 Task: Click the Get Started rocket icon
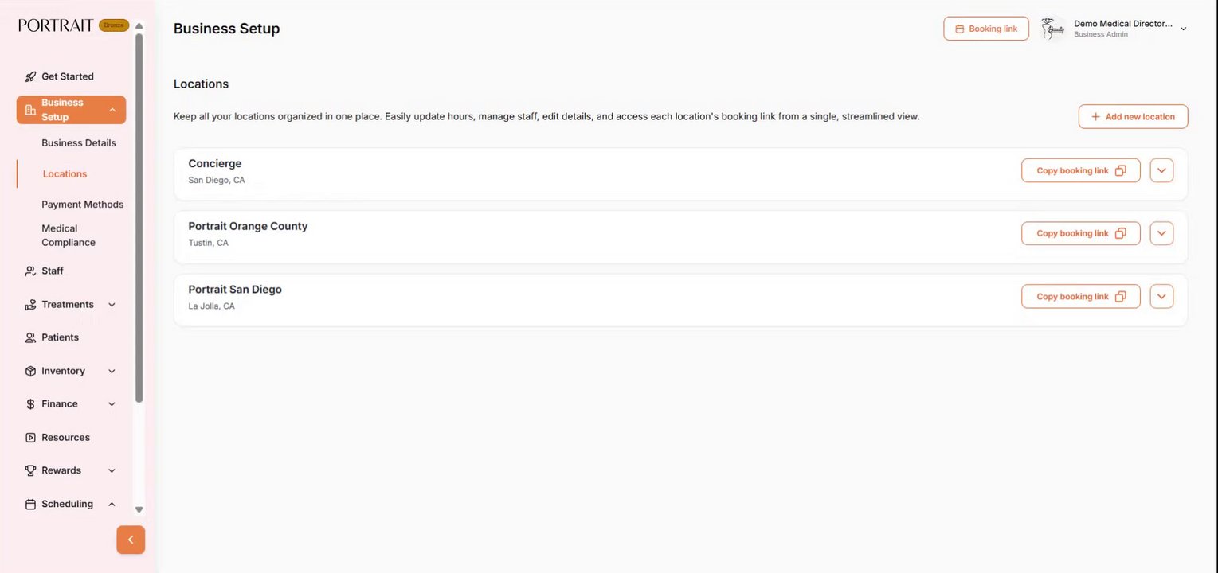tap(30, 77)
